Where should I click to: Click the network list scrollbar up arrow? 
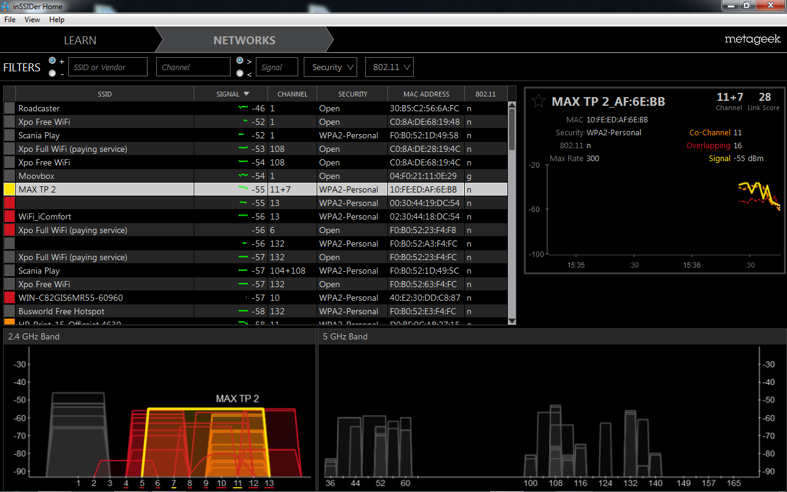pos(512,105)
